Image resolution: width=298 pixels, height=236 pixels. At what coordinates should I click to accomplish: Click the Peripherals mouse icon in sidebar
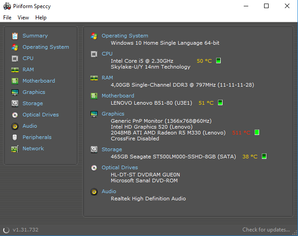(15, 137)
